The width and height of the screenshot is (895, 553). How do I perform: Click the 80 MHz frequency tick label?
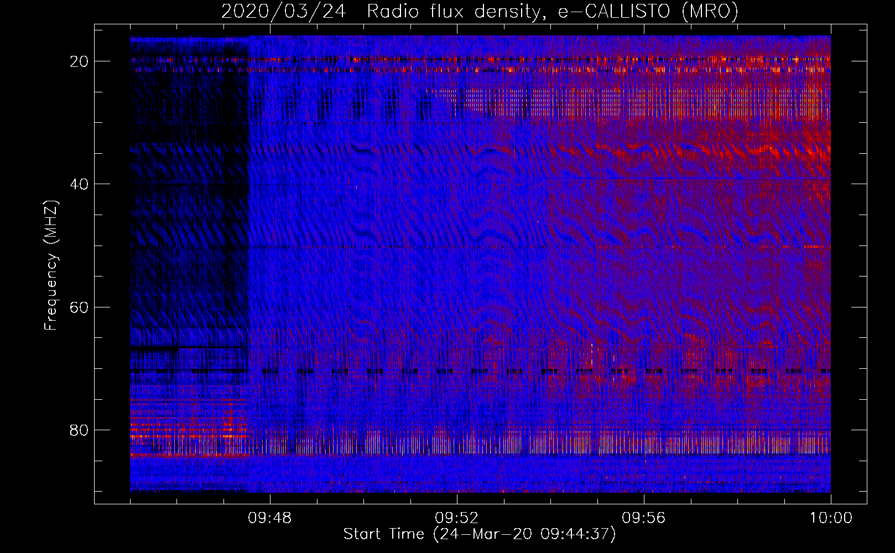(79, 430)
